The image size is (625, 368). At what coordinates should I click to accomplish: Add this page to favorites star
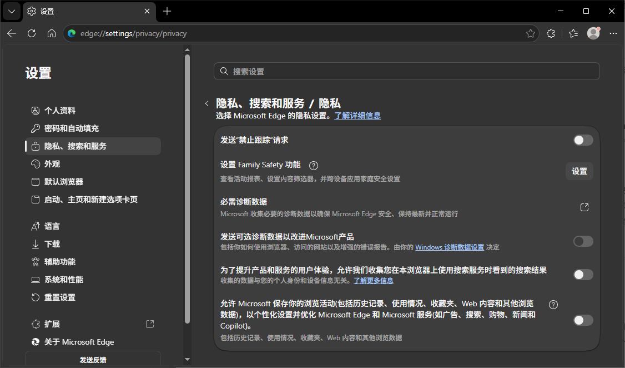531,33
